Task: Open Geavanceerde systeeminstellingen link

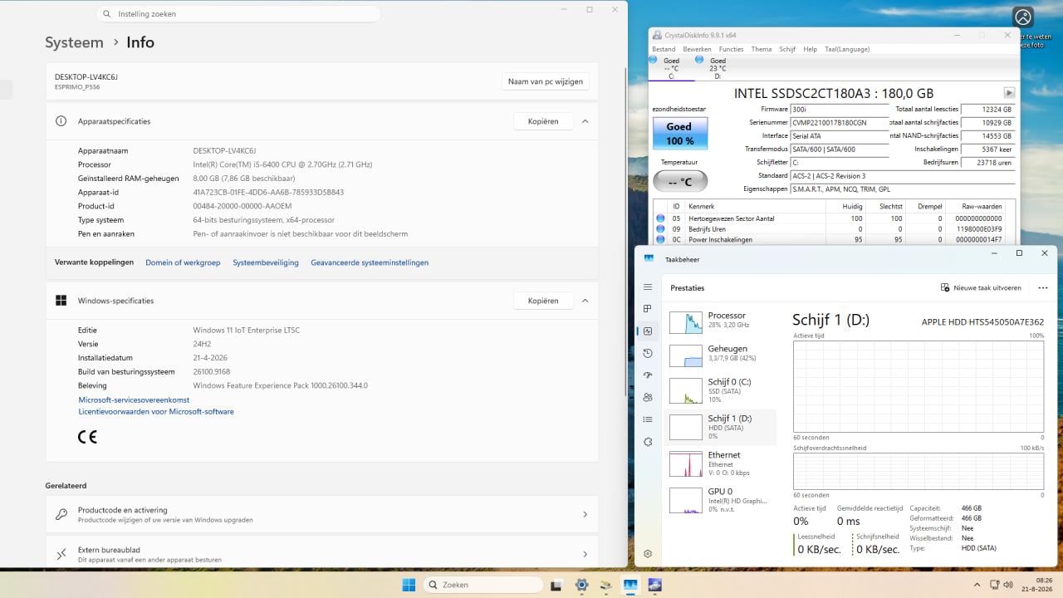Action: point(370,262)
